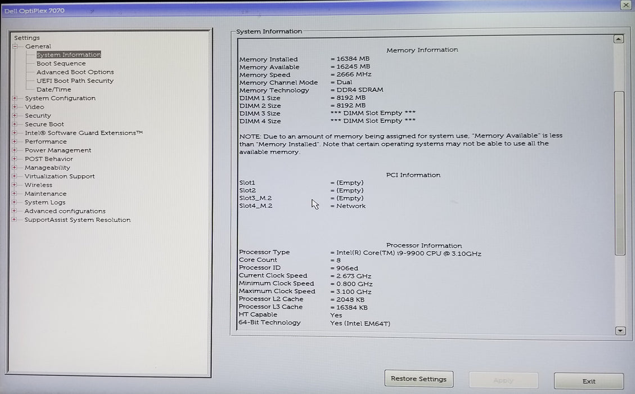
Task: Select the System Configuration label
Action: click(x=60, y=98)
